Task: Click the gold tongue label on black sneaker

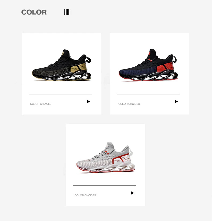Action: [63, 54]
